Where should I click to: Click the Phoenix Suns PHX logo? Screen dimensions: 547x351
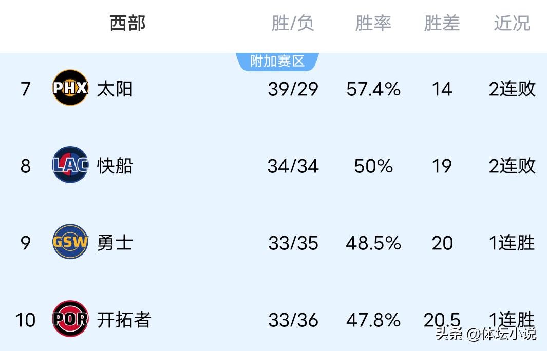70,88
